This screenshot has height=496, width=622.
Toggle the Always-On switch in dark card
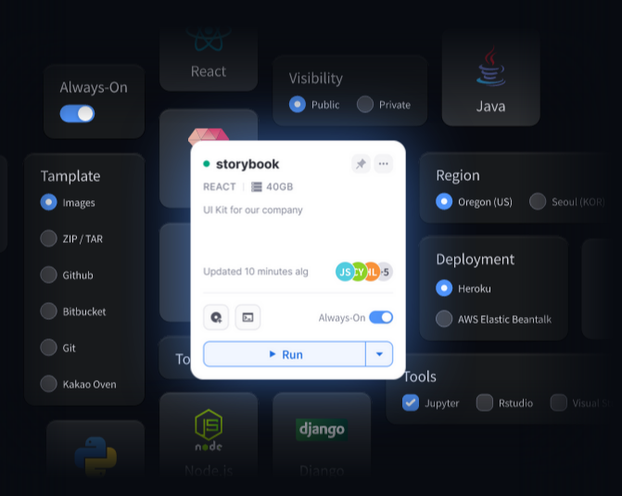(77, 114)
